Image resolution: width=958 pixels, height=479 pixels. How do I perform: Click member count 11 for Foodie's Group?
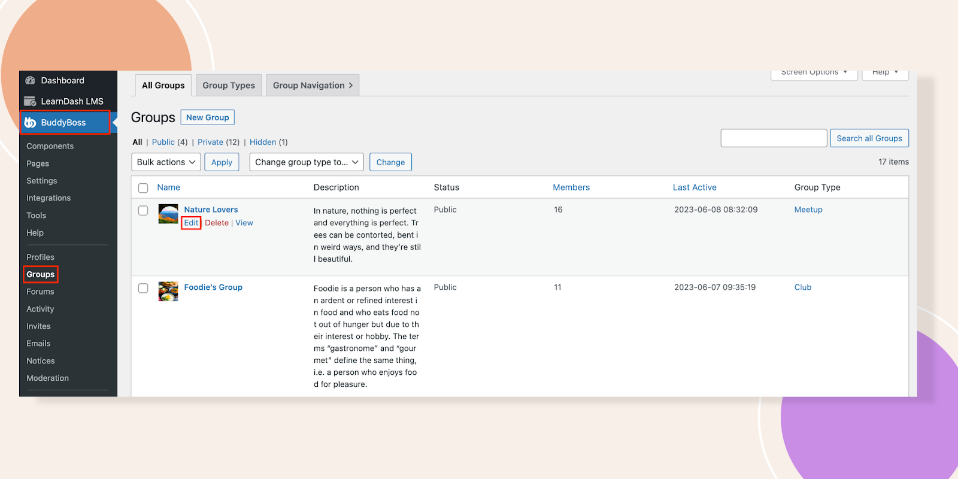[x=557, y=287]
